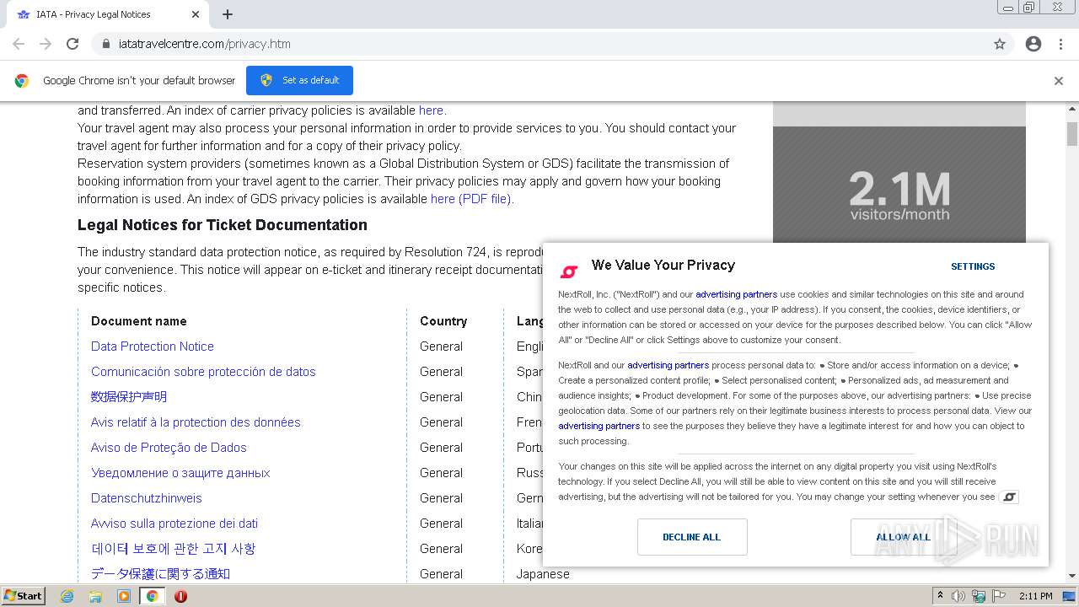Open first 'advertising partners' link in popup

(736, 294)
